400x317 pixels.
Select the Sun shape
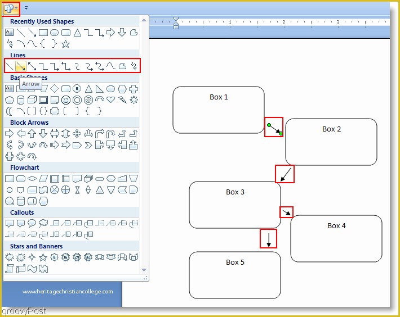[x=134, y=99]
